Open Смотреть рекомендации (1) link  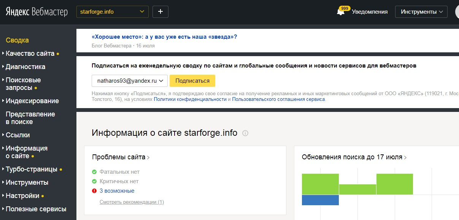[132, 202]
